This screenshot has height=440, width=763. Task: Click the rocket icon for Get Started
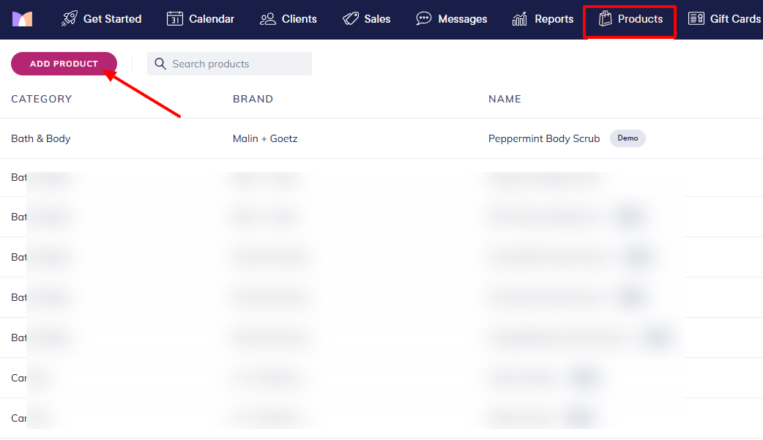70,19
